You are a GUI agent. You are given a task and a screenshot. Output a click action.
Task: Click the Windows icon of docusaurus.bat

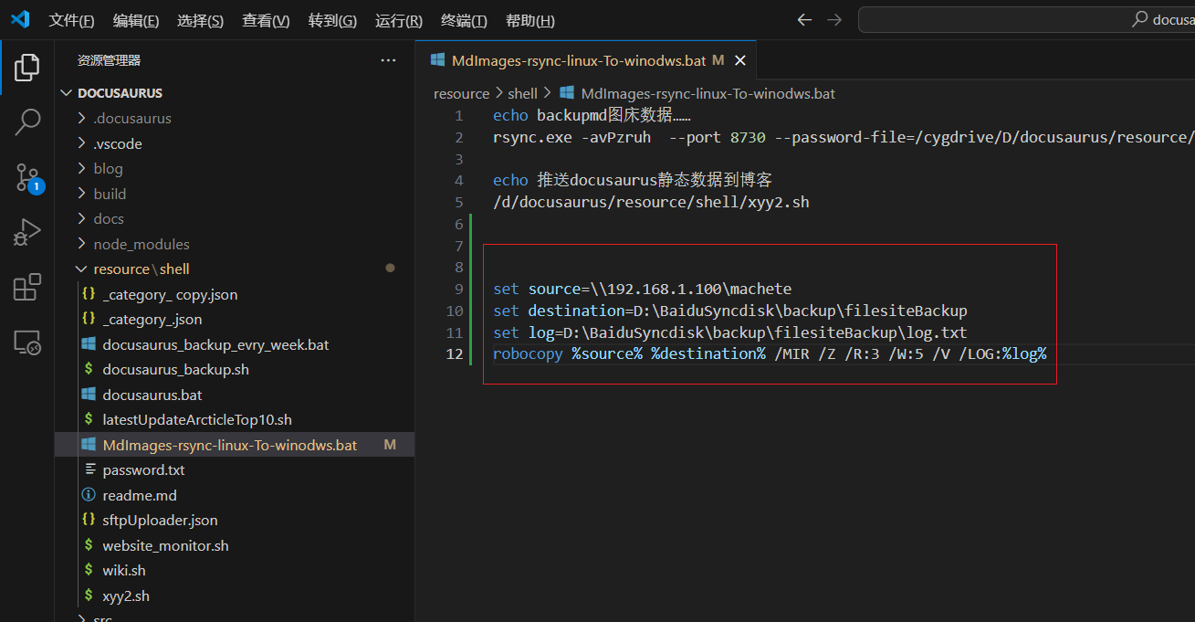coord(89,395)
